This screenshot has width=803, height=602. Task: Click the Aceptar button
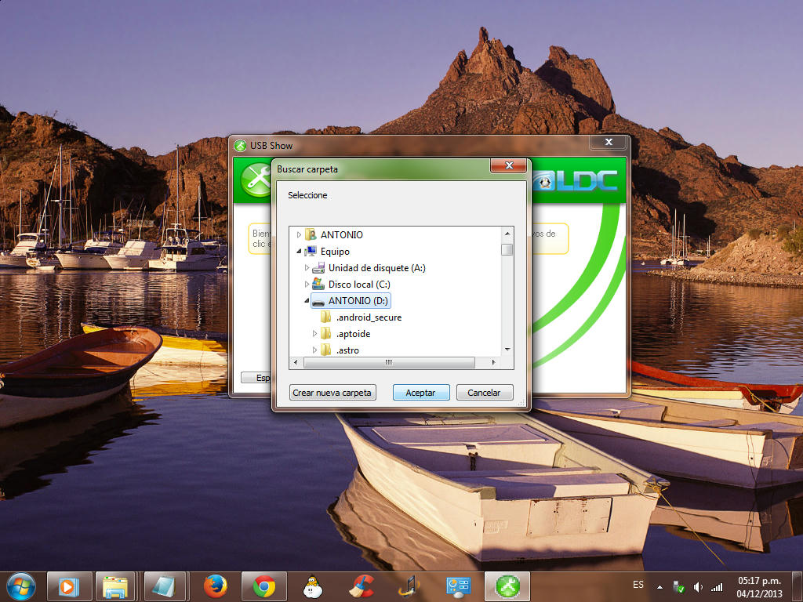420,393
